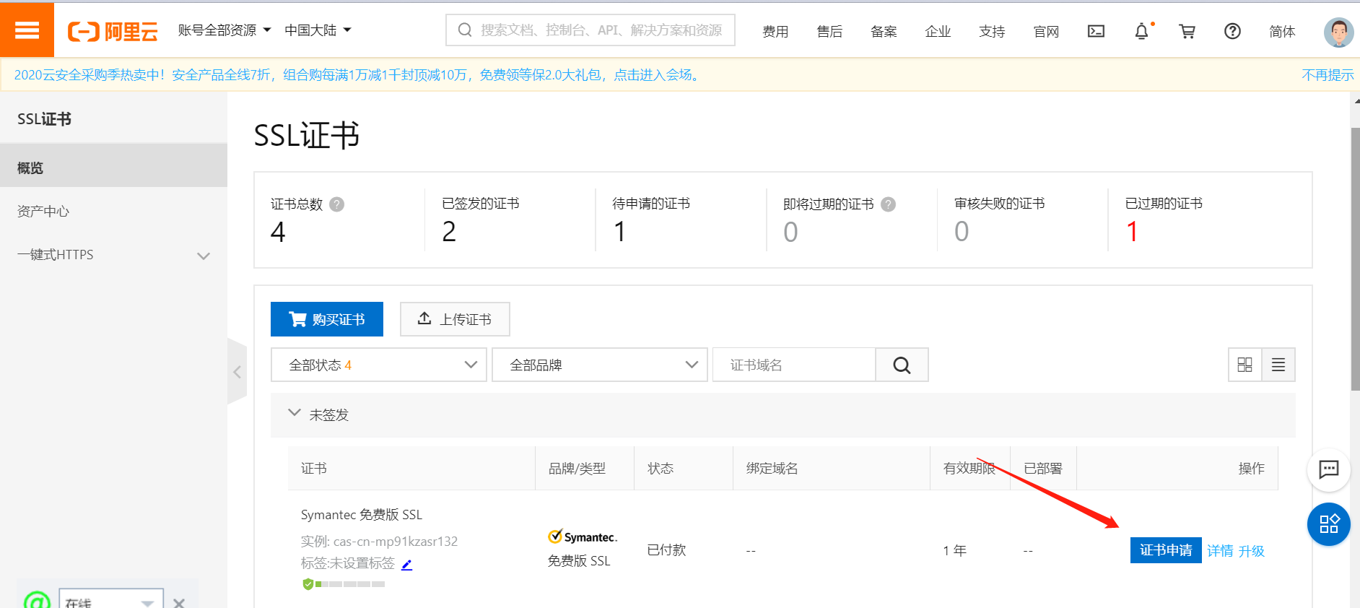Image resolution: width=1360 pixels, height=608 pixels.
Task: Click the Aliyun logo
Action: [x=113, y=31]
